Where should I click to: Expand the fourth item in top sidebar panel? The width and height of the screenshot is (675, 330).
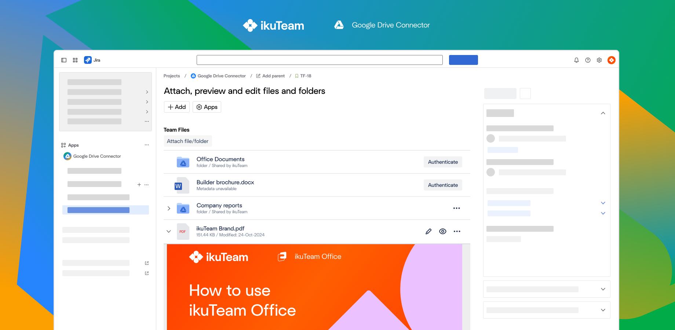pos(147,112)
